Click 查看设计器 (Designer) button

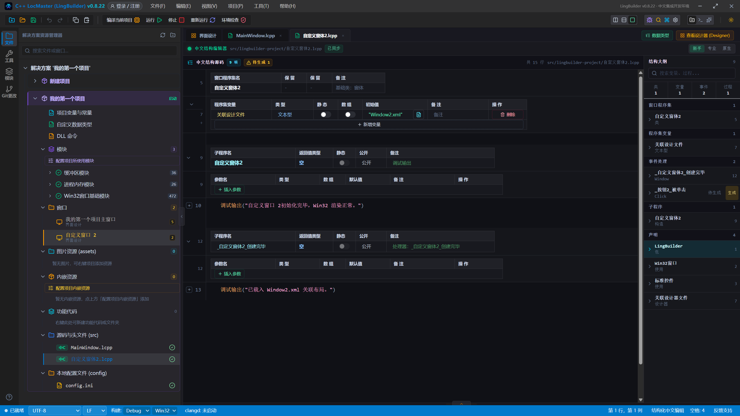(x=705, y=35)
